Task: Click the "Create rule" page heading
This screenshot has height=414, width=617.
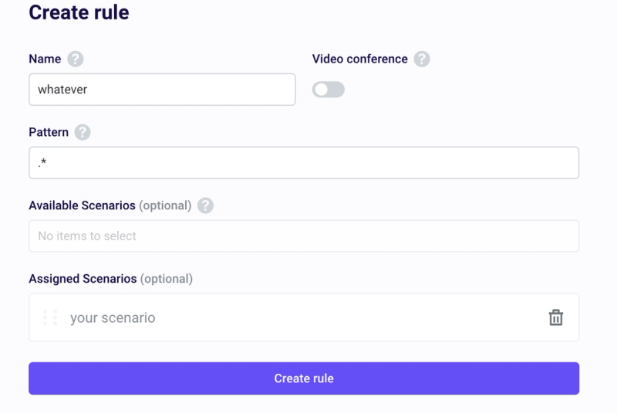Action: (79, 12)
